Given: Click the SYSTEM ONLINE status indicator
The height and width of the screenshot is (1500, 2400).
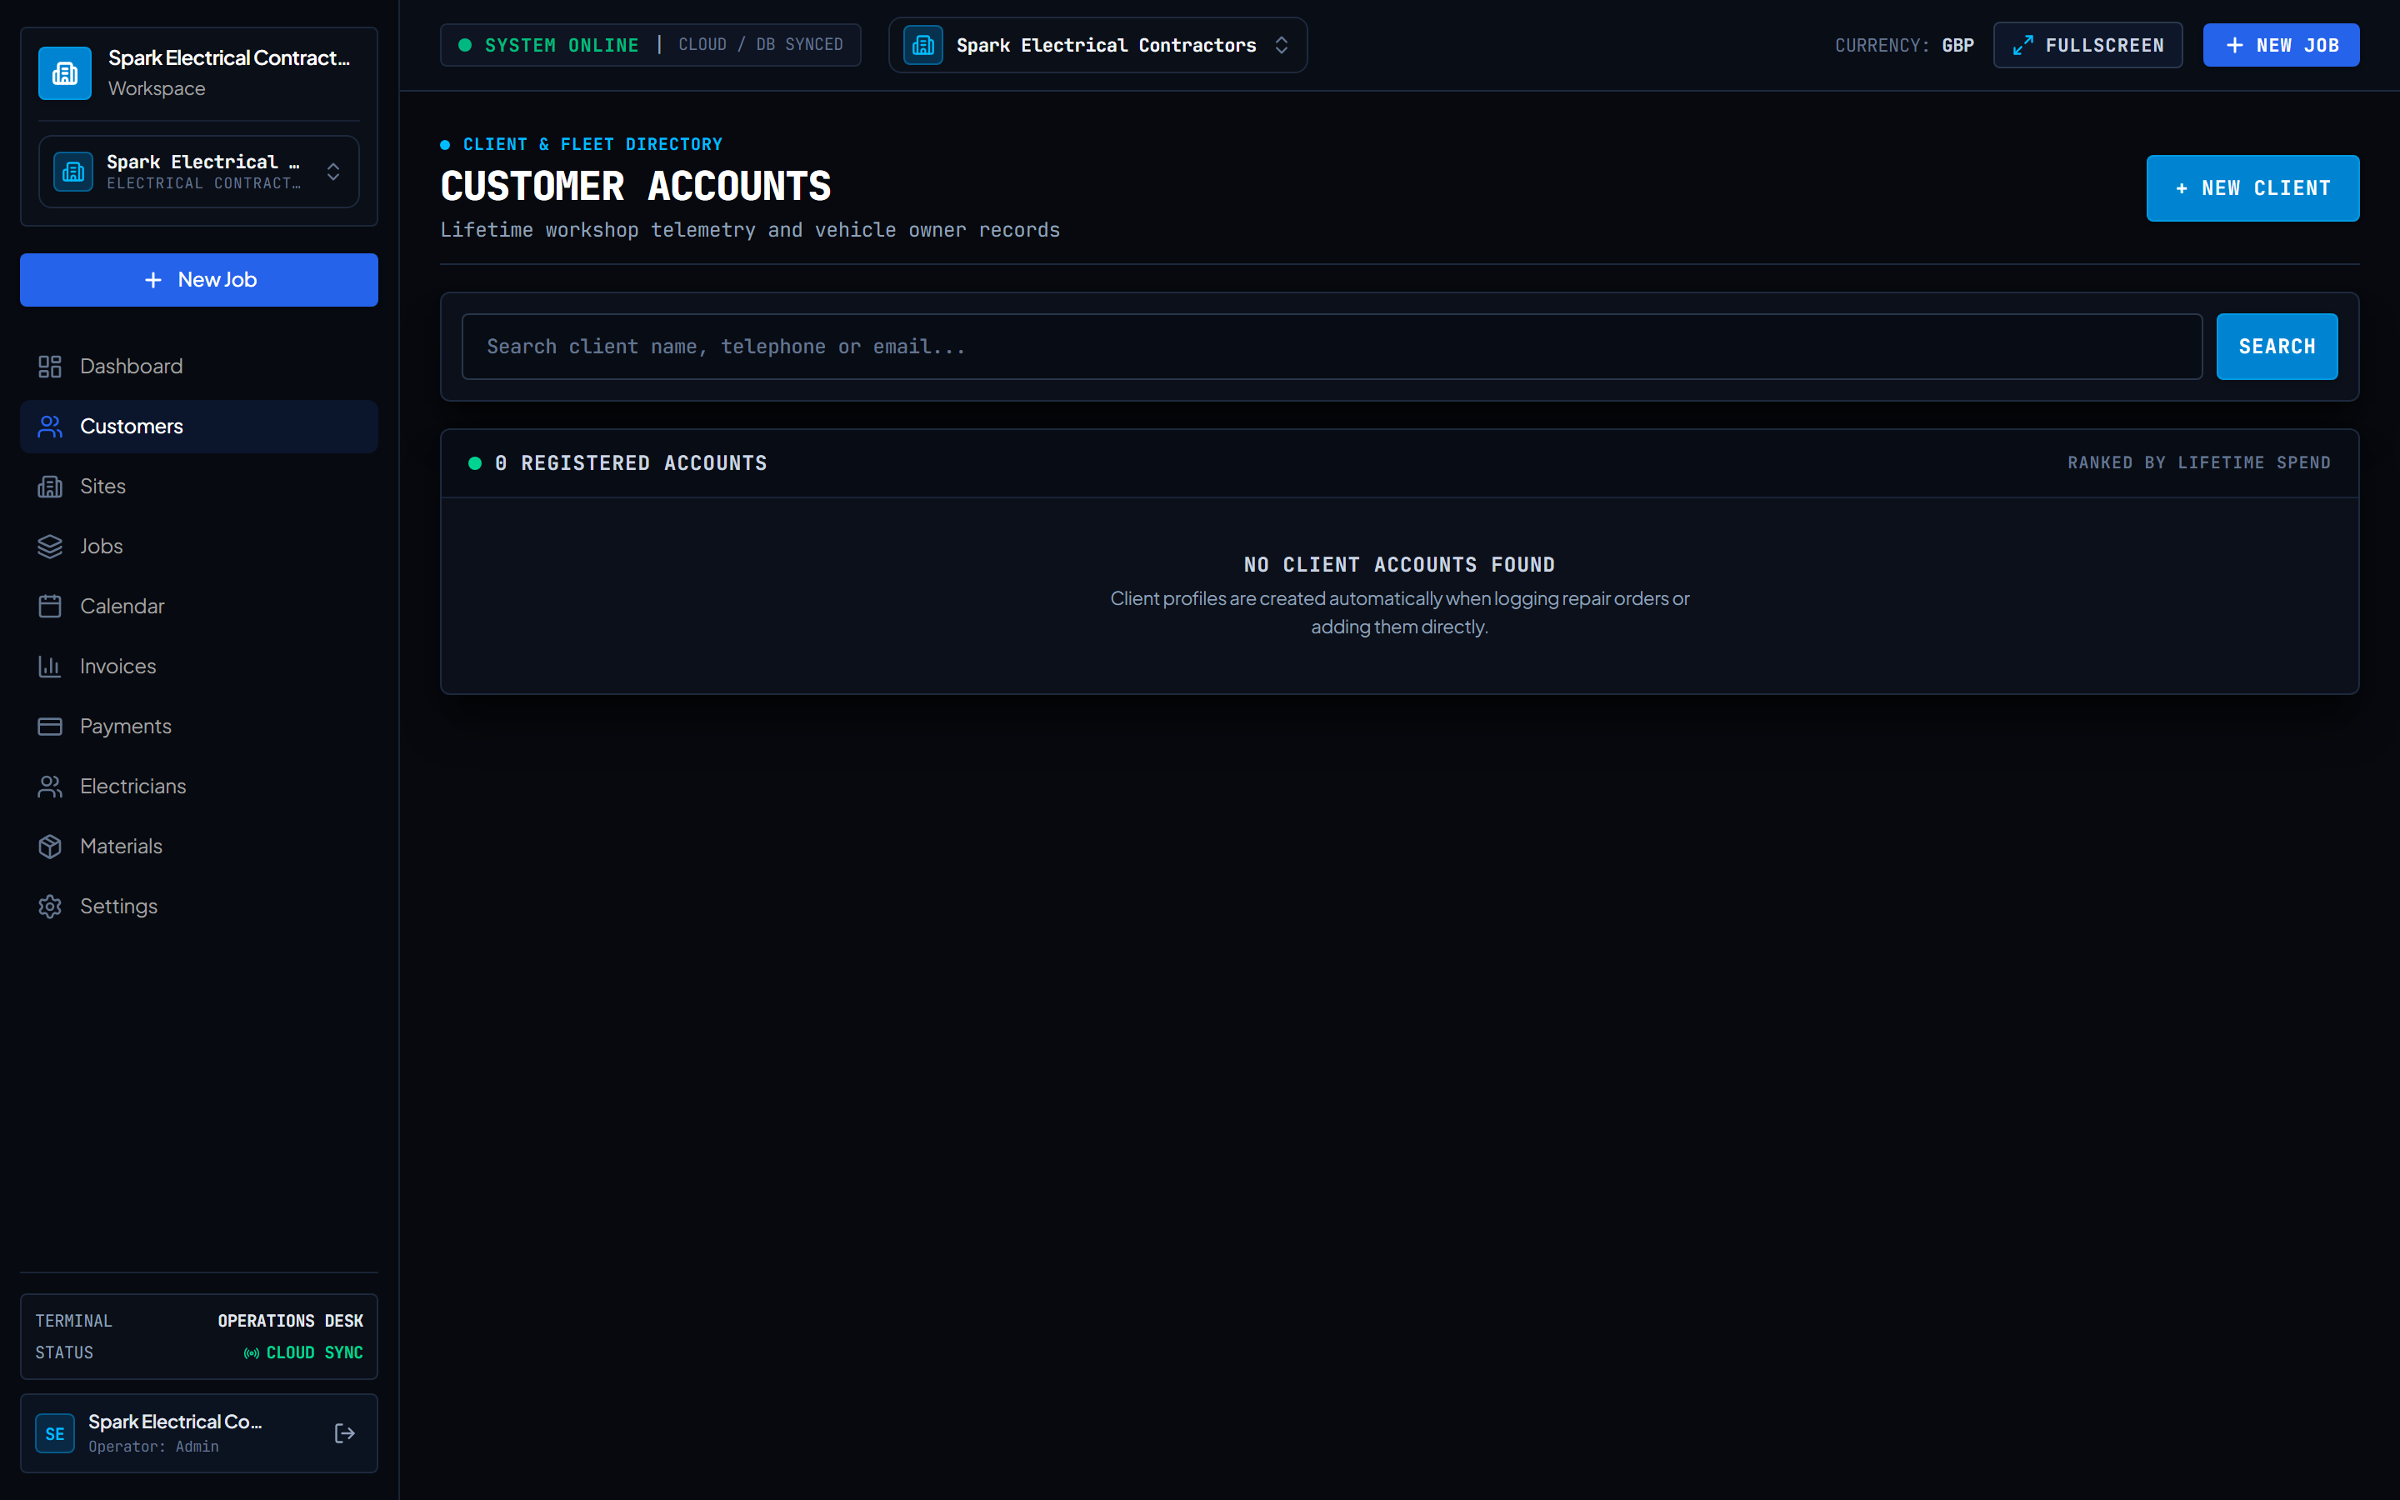Looking at the screenshot, I should click(x=548, y=45).
